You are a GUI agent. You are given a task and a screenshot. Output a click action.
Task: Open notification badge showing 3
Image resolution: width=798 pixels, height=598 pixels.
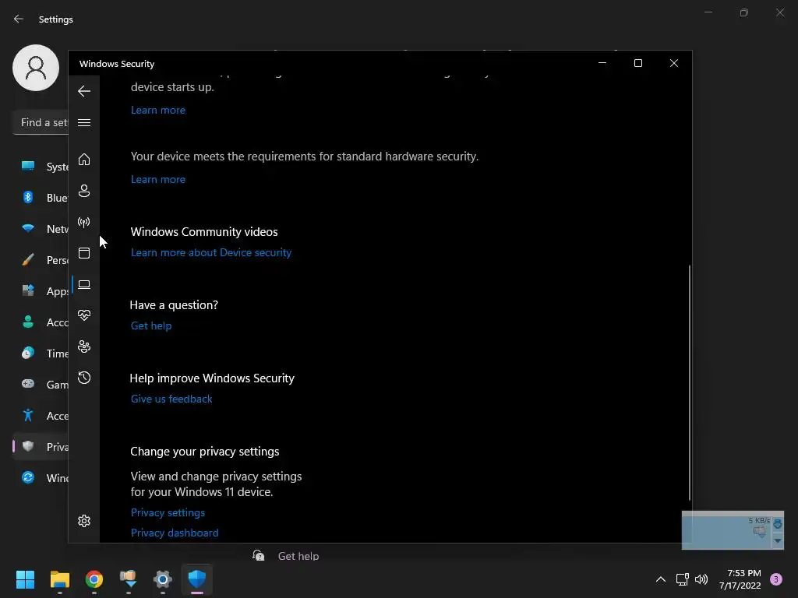pos(776,579)
